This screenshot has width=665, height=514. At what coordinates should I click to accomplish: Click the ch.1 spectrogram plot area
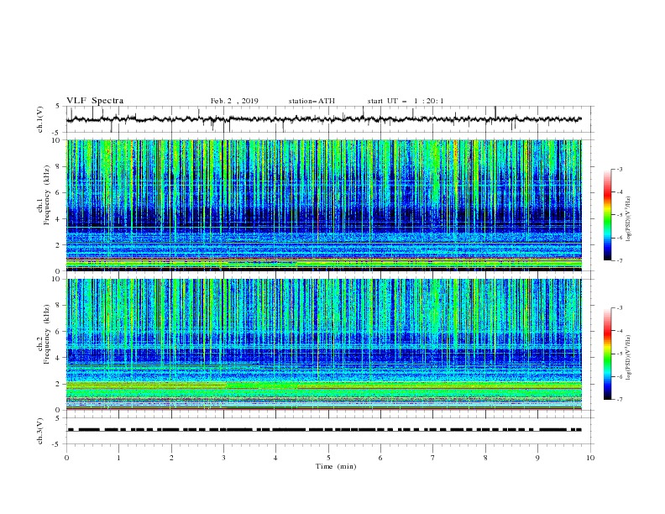[x=324, y=205]
